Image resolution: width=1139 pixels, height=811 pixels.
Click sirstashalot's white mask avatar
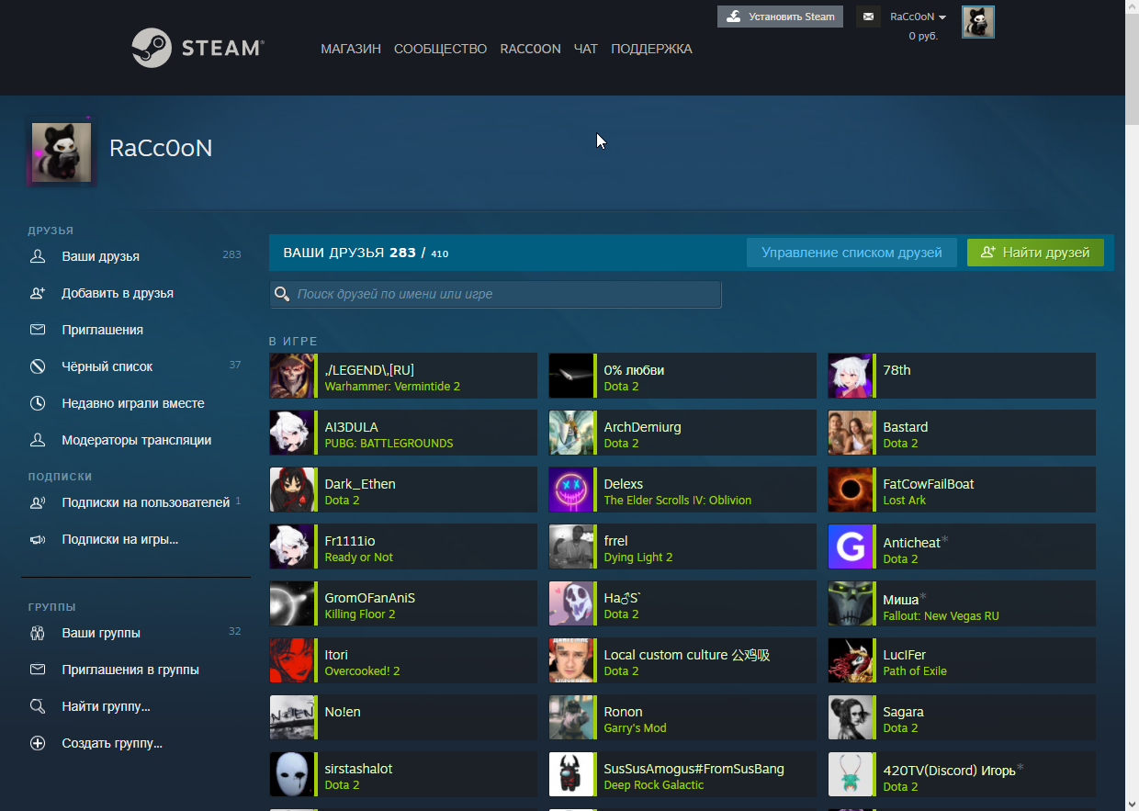292,774
